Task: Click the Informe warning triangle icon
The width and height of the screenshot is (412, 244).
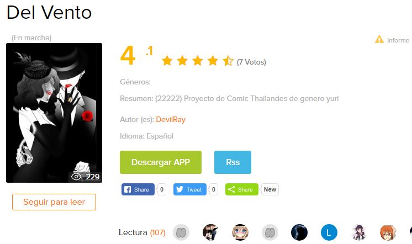Action: (x=379, y=40)
